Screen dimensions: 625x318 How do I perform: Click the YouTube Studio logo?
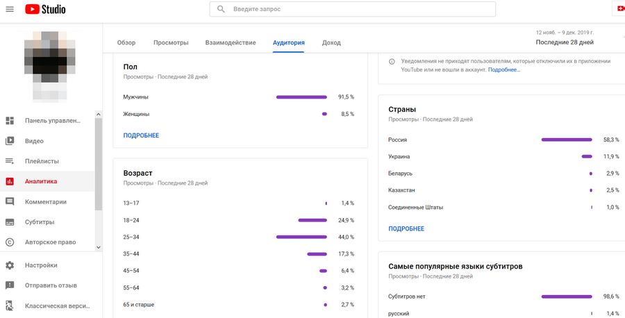45,9
